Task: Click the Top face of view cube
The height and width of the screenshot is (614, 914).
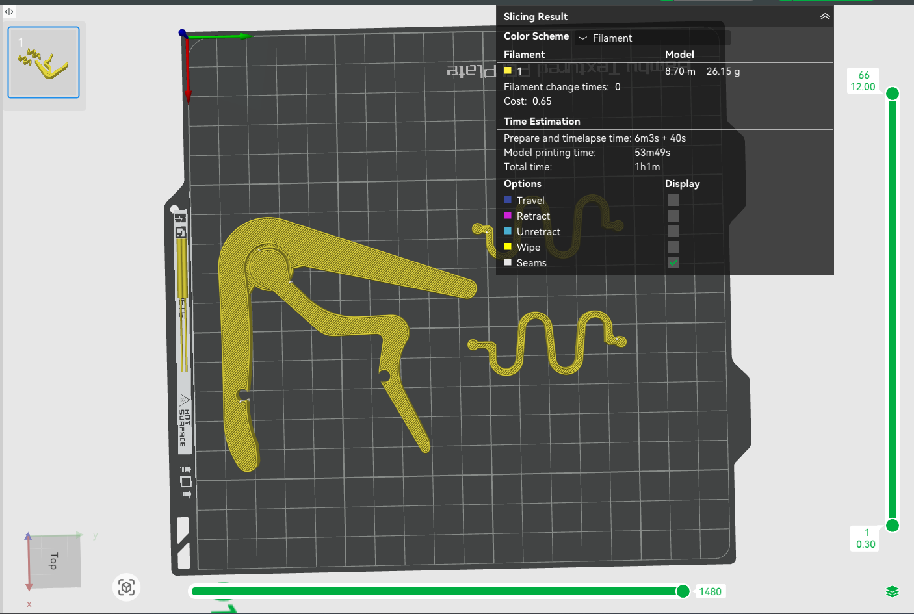Action: pos(53,561)
